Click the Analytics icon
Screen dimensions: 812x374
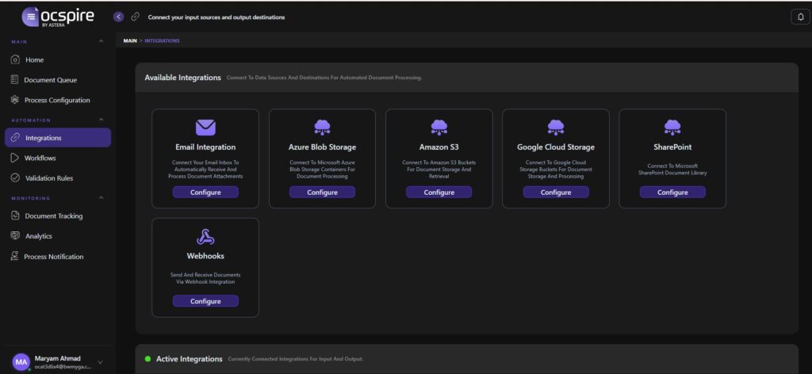pyautogui.click(x=16, y=236)
